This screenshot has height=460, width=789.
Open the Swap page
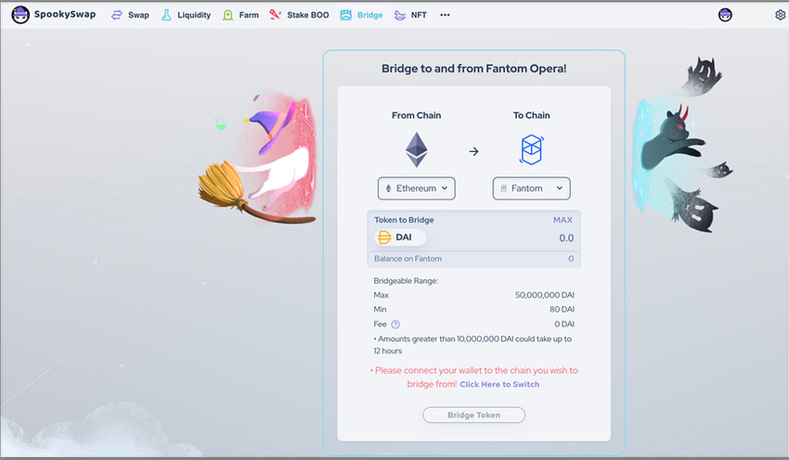(138, 15)
